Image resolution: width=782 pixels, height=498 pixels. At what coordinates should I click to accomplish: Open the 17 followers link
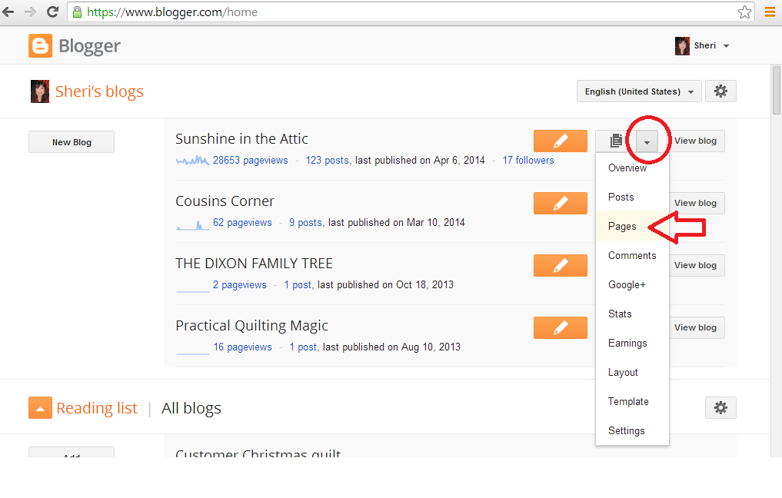[x=528, y=161]
